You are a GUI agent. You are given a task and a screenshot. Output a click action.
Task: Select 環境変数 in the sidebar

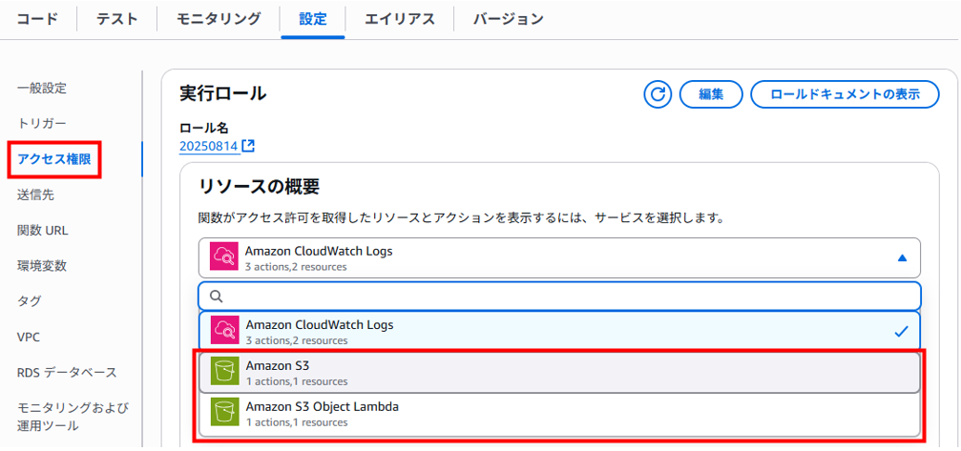click(42, 266)
